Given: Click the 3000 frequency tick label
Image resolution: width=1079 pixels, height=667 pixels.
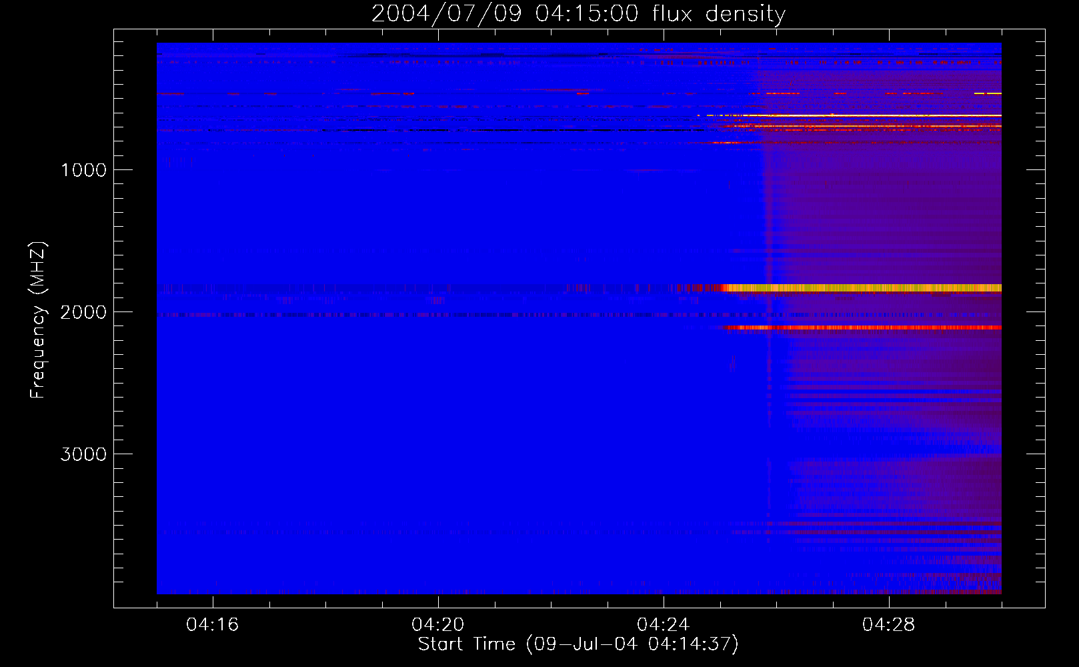Looking at the screenshot, I should pyautogui.click(x=83, y=454).
